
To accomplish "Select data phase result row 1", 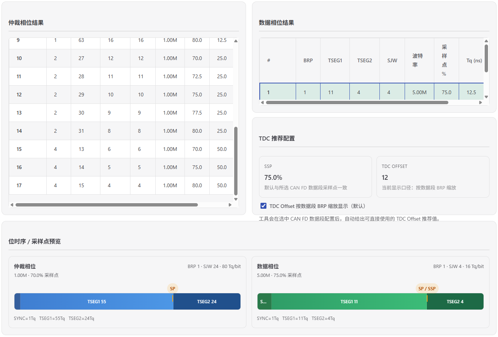I will point(371,92).
